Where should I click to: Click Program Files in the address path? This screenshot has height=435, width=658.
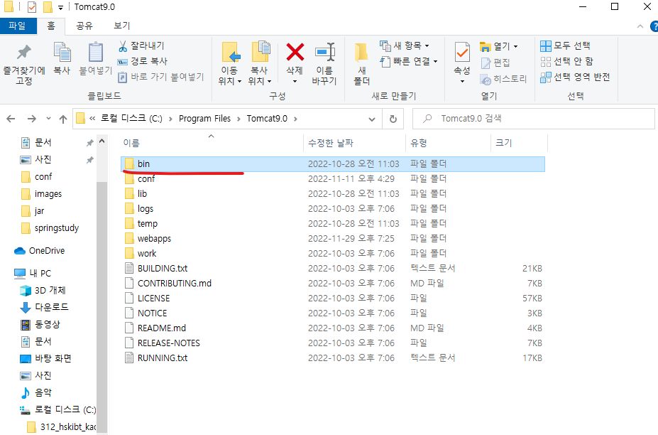click(205, 119)
